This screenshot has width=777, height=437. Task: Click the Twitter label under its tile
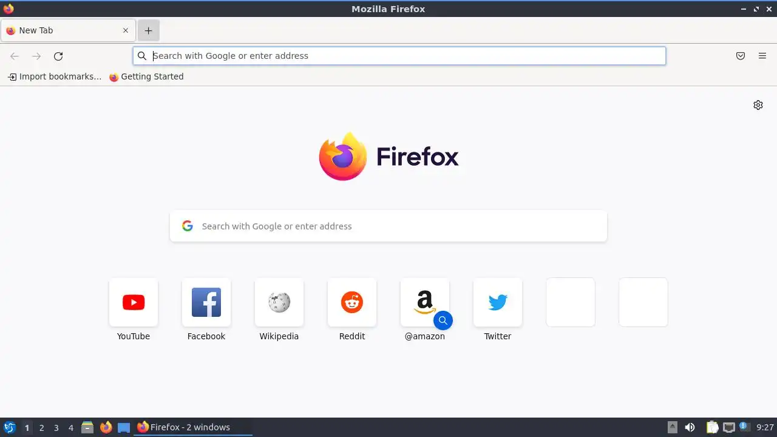pyautogui.click(x=498, y=336)
